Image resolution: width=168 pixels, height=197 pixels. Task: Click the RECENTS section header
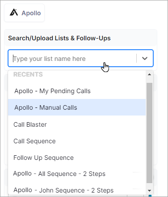(x=28, y=74)
